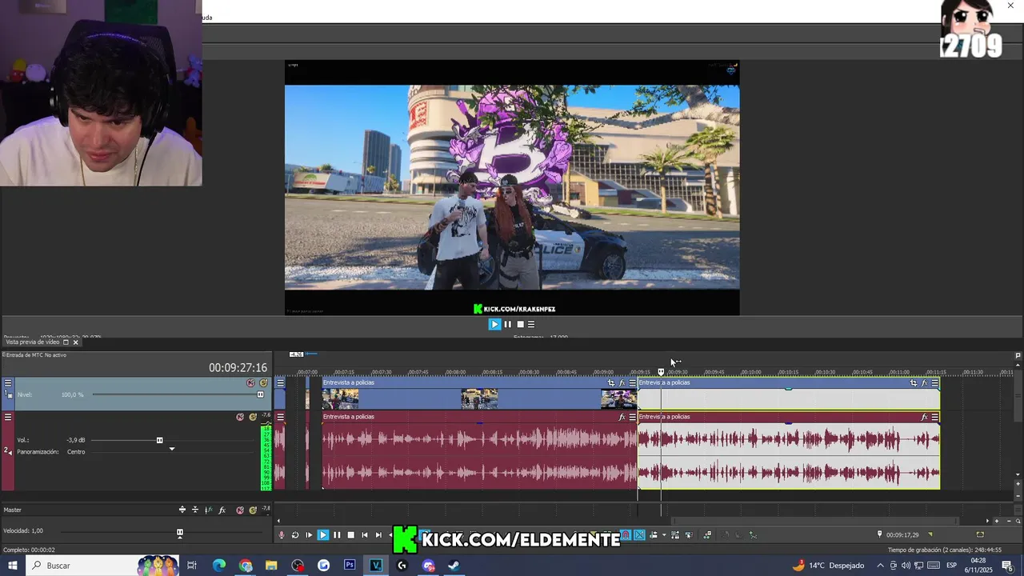Click the 14°C Despejado weather widget
This screenshot has width=1024, height=576.
pos(828,566)
